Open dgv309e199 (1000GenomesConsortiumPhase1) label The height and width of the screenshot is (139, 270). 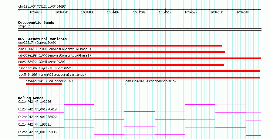pos(55,55)
